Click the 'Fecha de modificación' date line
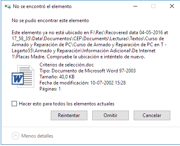The height and width of the screenshot is (146, 180). pyautogui.click(x=83, y=83)
